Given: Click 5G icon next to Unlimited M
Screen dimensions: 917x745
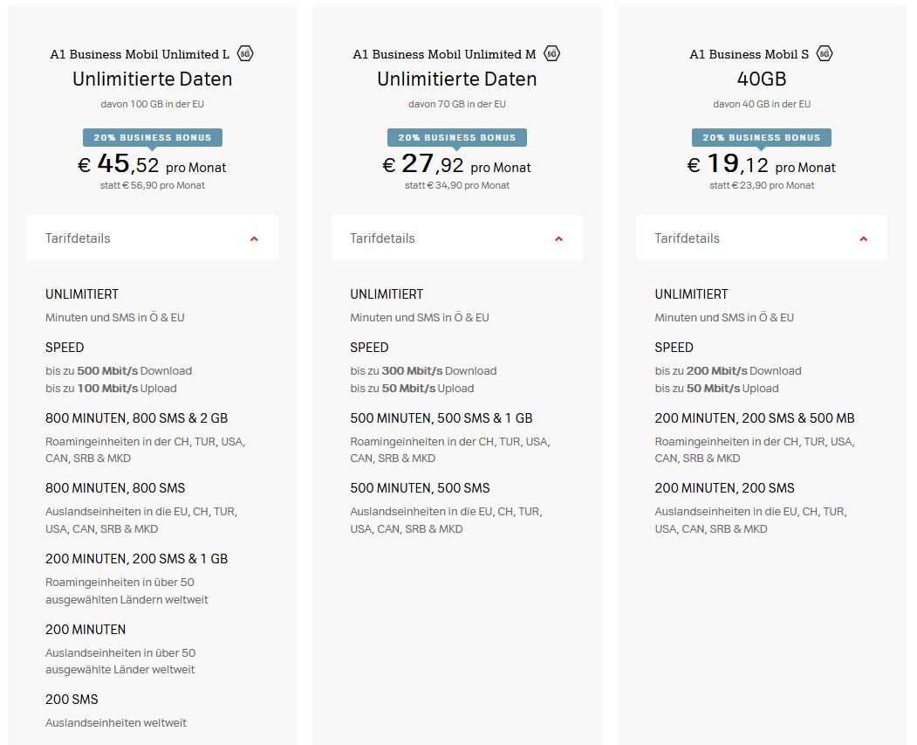Looking at the screenshot, I should (551, 54).
